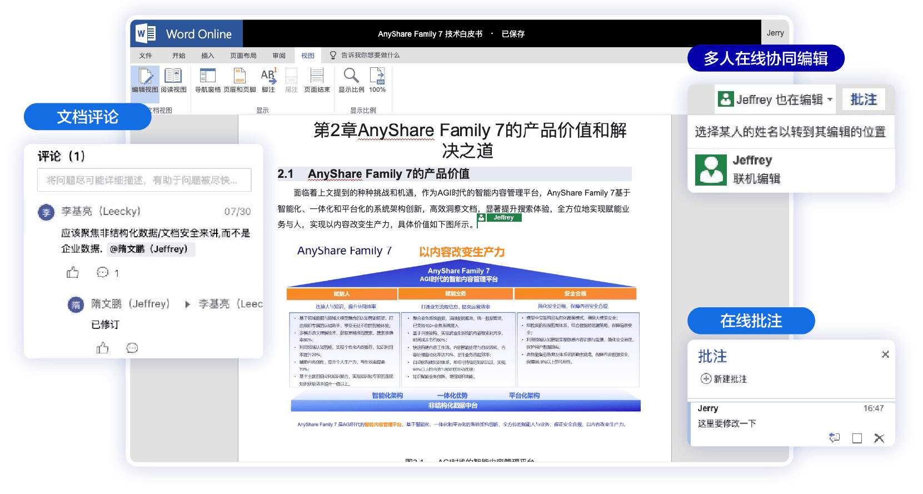
Task: Click the 评论 (1) panel header
Action: coord(62,156)
